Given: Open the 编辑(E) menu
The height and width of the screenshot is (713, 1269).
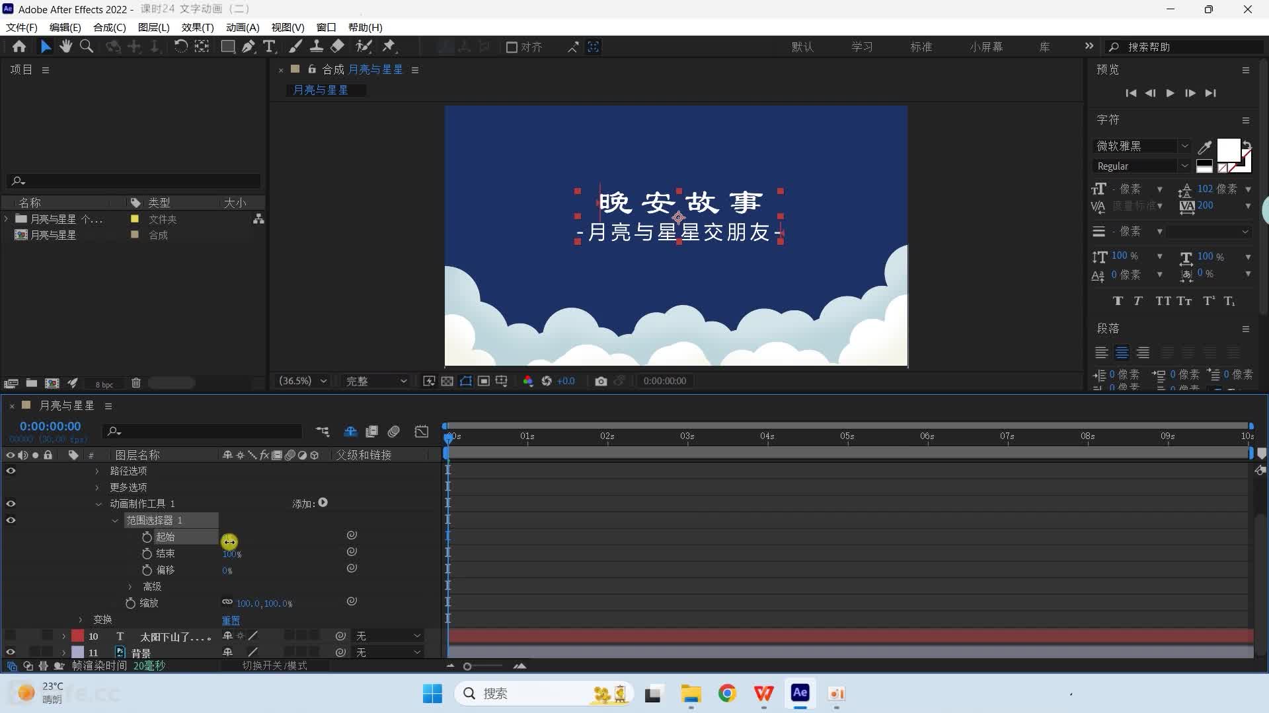Looking at the screenshot, I should coord(65,27).
